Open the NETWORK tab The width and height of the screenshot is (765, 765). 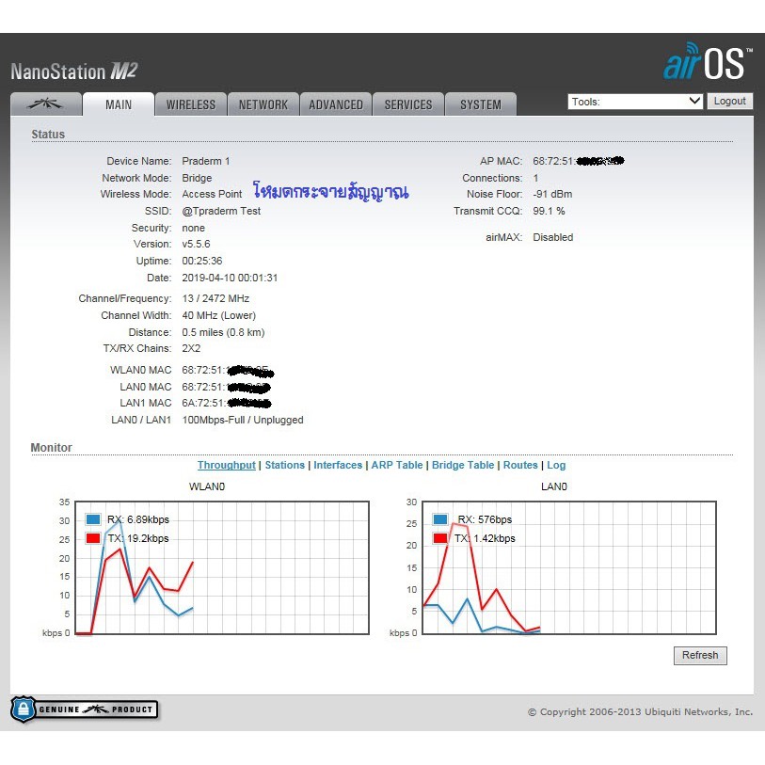tap(263, 104)
